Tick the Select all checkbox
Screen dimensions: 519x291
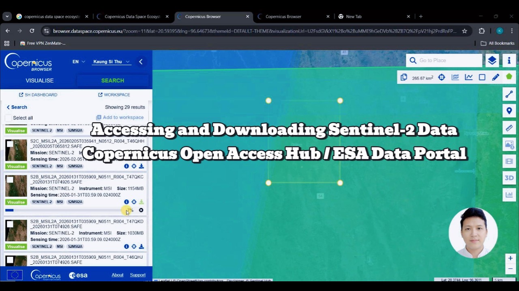8,118
